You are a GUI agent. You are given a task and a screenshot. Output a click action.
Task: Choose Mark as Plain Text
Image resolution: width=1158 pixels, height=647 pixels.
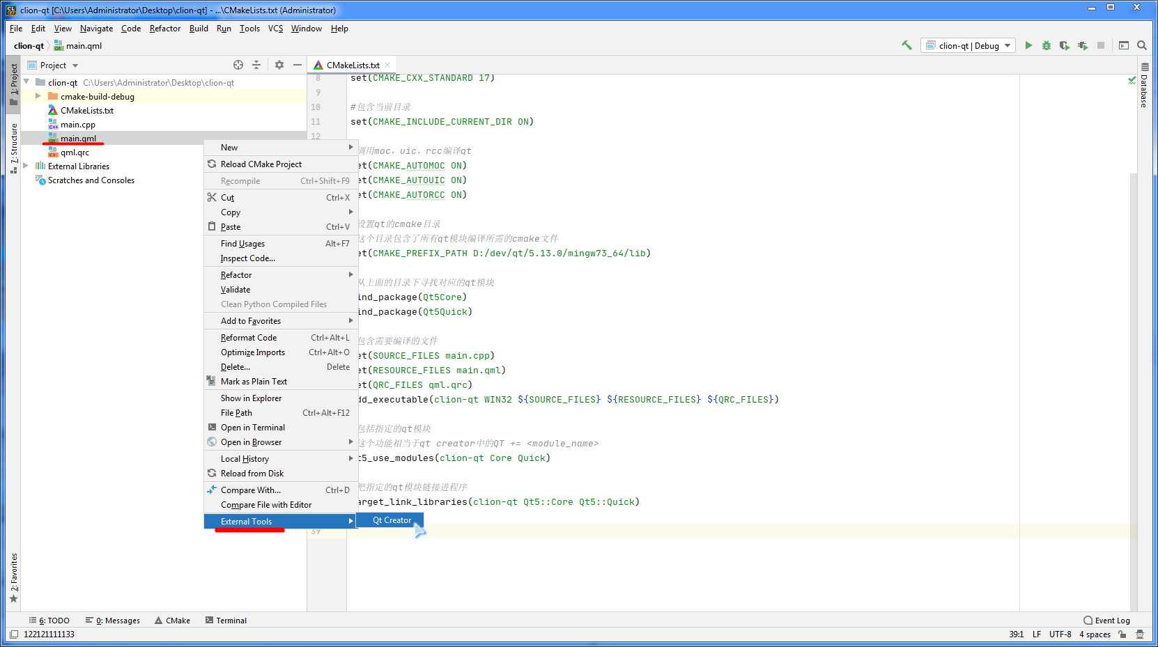coord(280,382)
